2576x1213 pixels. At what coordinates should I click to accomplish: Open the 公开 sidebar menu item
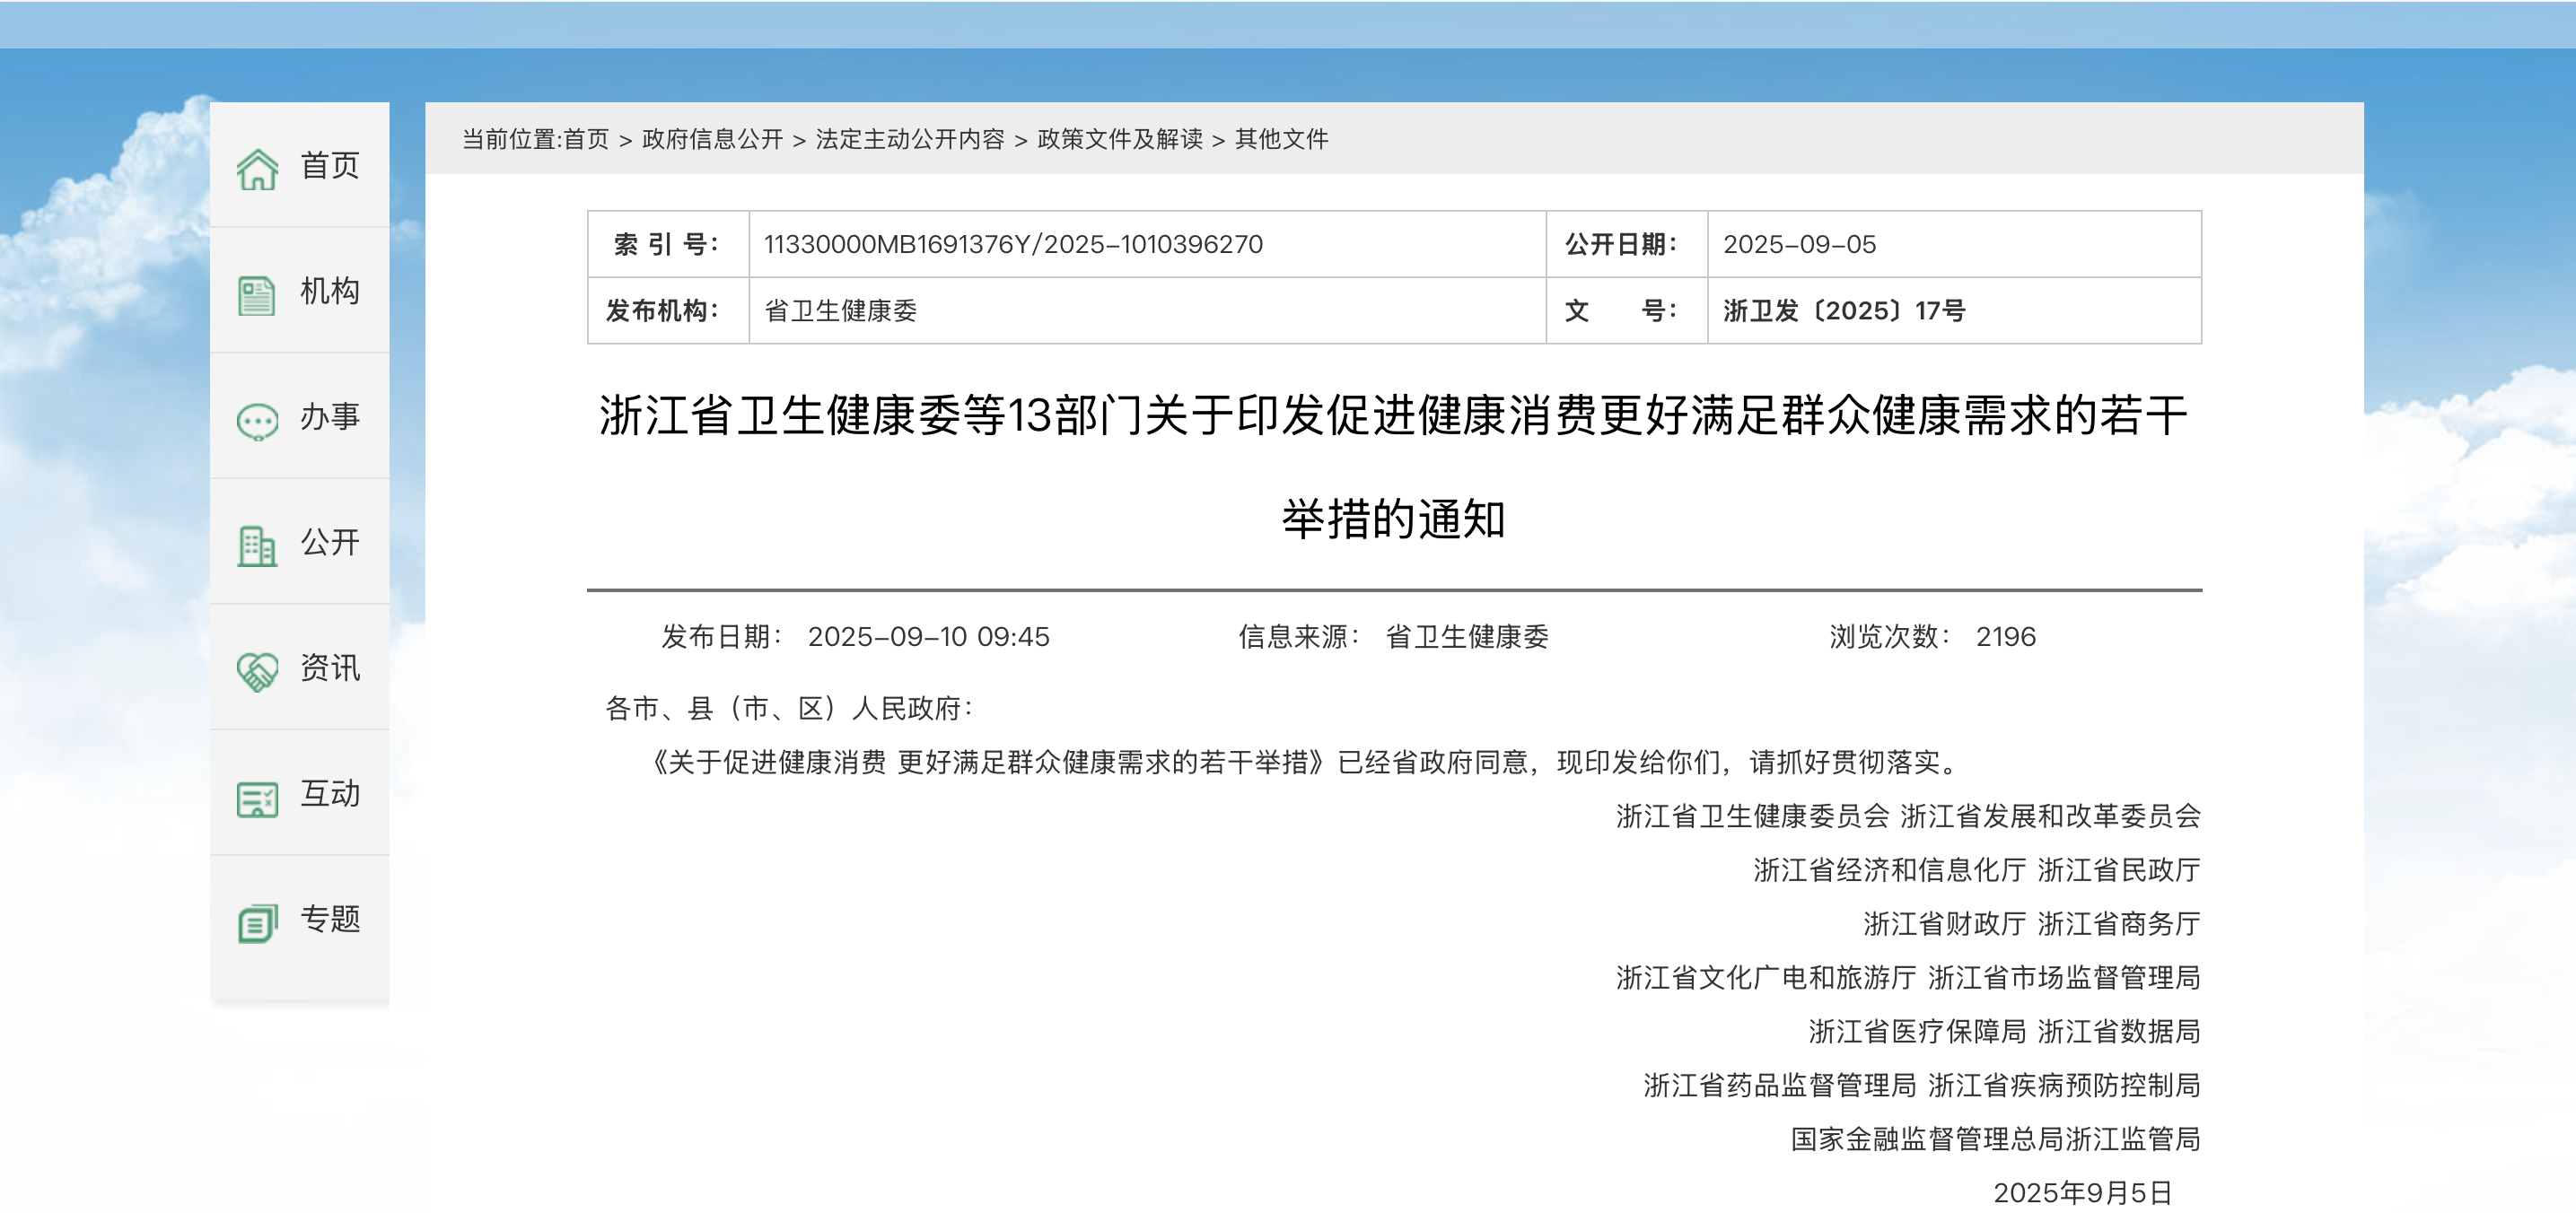[x=300, y=542]
